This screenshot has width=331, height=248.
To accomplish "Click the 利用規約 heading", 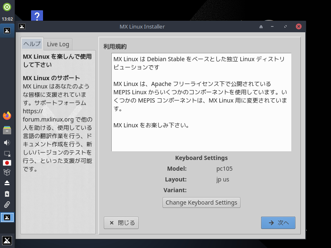I will tap(115, 47).
